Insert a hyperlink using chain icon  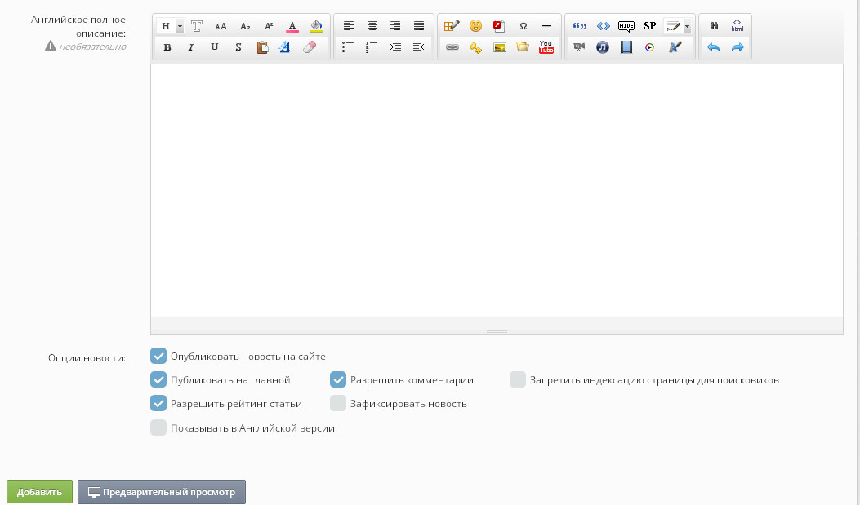pos(452,47)
